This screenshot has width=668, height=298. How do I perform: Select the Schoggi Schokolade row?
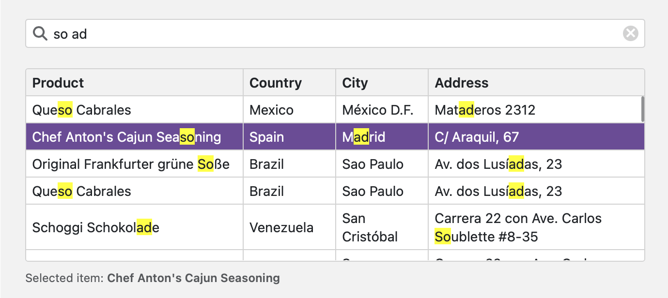(x=95, y=227)
